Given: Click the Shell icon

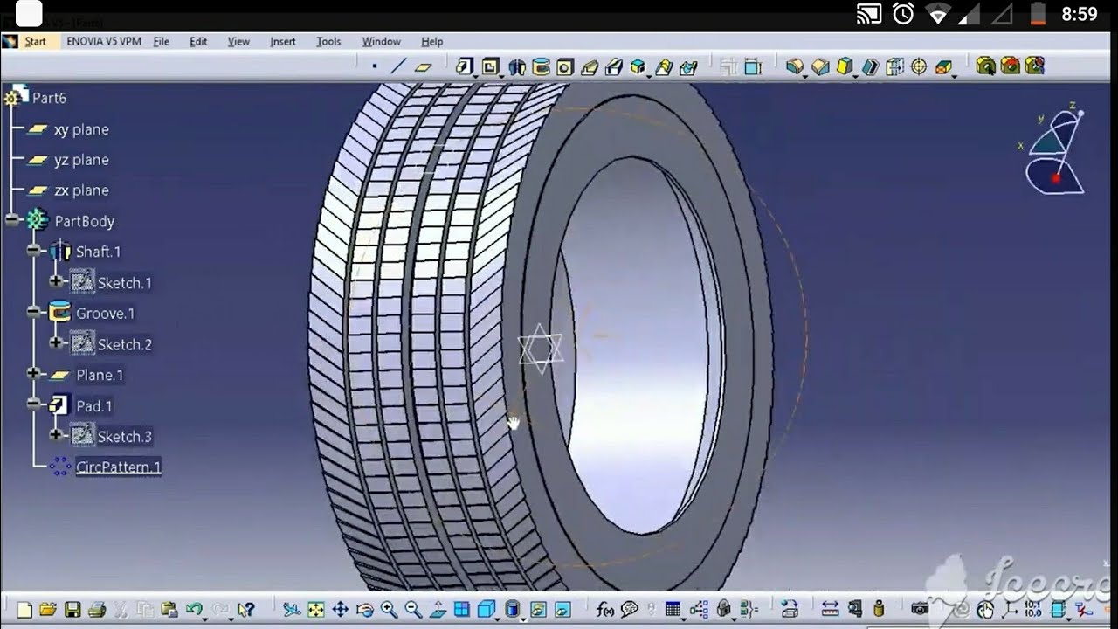Looking at the screenshot, I should (x=869, y=66).
